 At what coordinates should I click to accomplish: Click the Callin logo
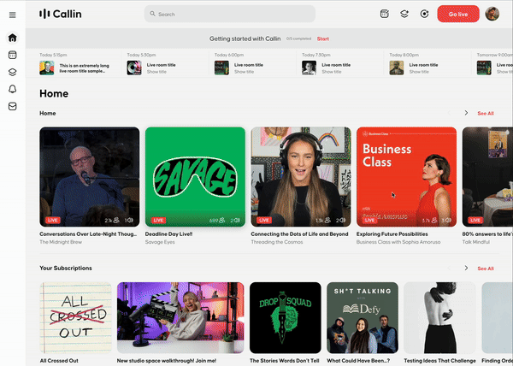tap(61, 14)
